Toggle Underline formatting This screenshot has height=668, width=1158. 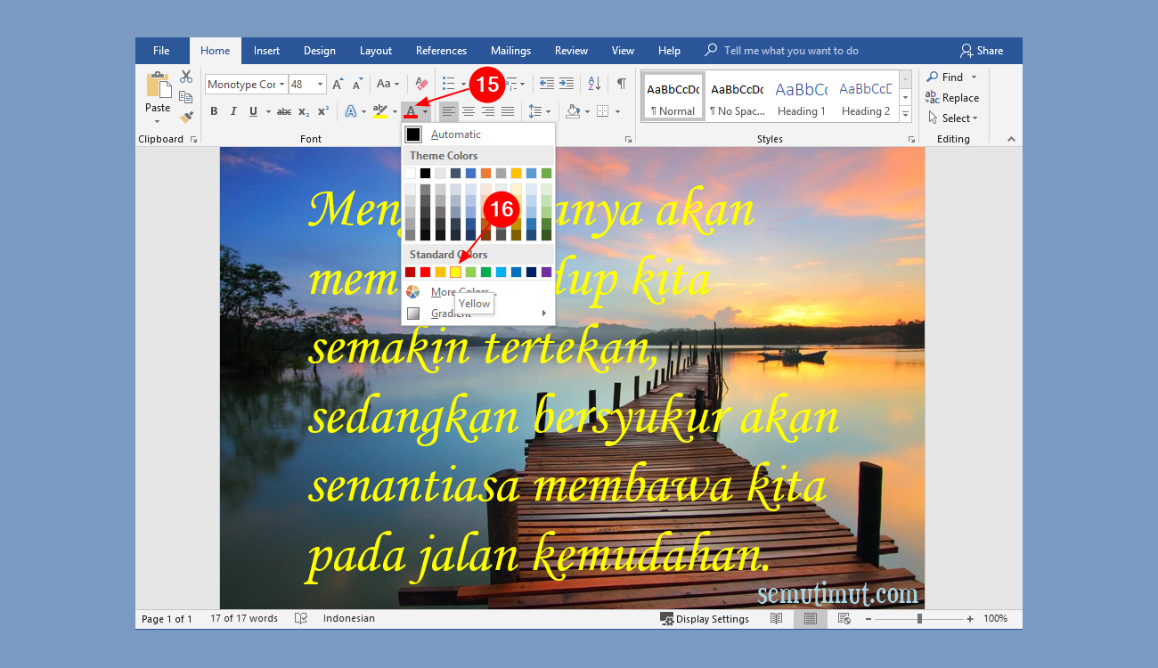254,111
